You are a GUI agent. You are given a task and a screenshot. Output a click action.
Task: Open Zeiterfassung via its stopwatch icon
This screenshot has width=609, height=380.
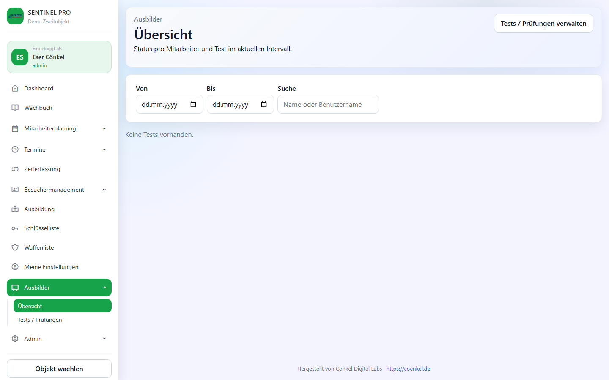click(15, 168)
